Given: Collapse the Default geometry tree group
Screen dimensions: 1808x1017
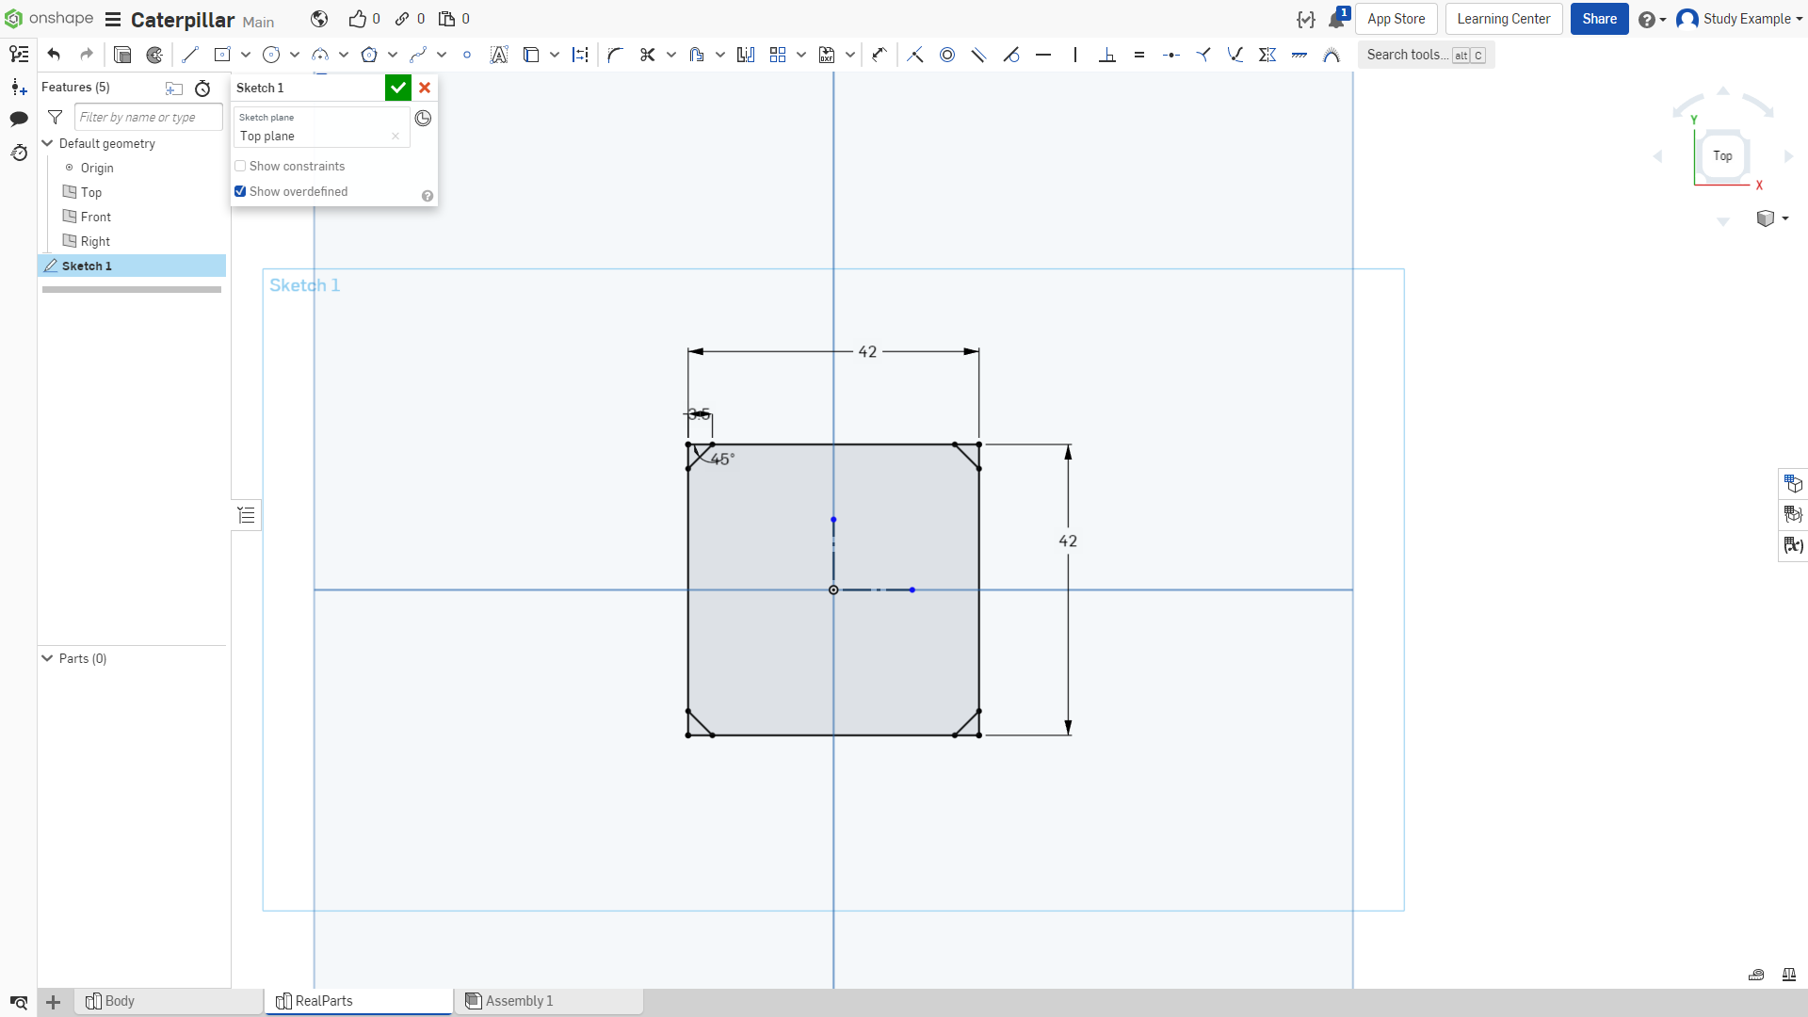Looking at the screenshot, I should [47, 143].
